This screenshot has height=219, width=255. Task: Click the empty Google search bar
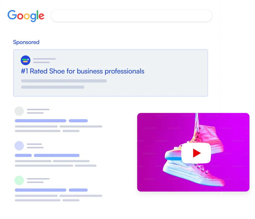pos(131,15)
